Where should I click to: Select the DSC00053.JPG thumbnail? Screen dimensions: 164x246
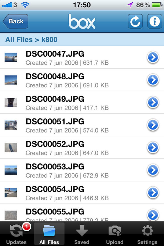pos(11,170)
